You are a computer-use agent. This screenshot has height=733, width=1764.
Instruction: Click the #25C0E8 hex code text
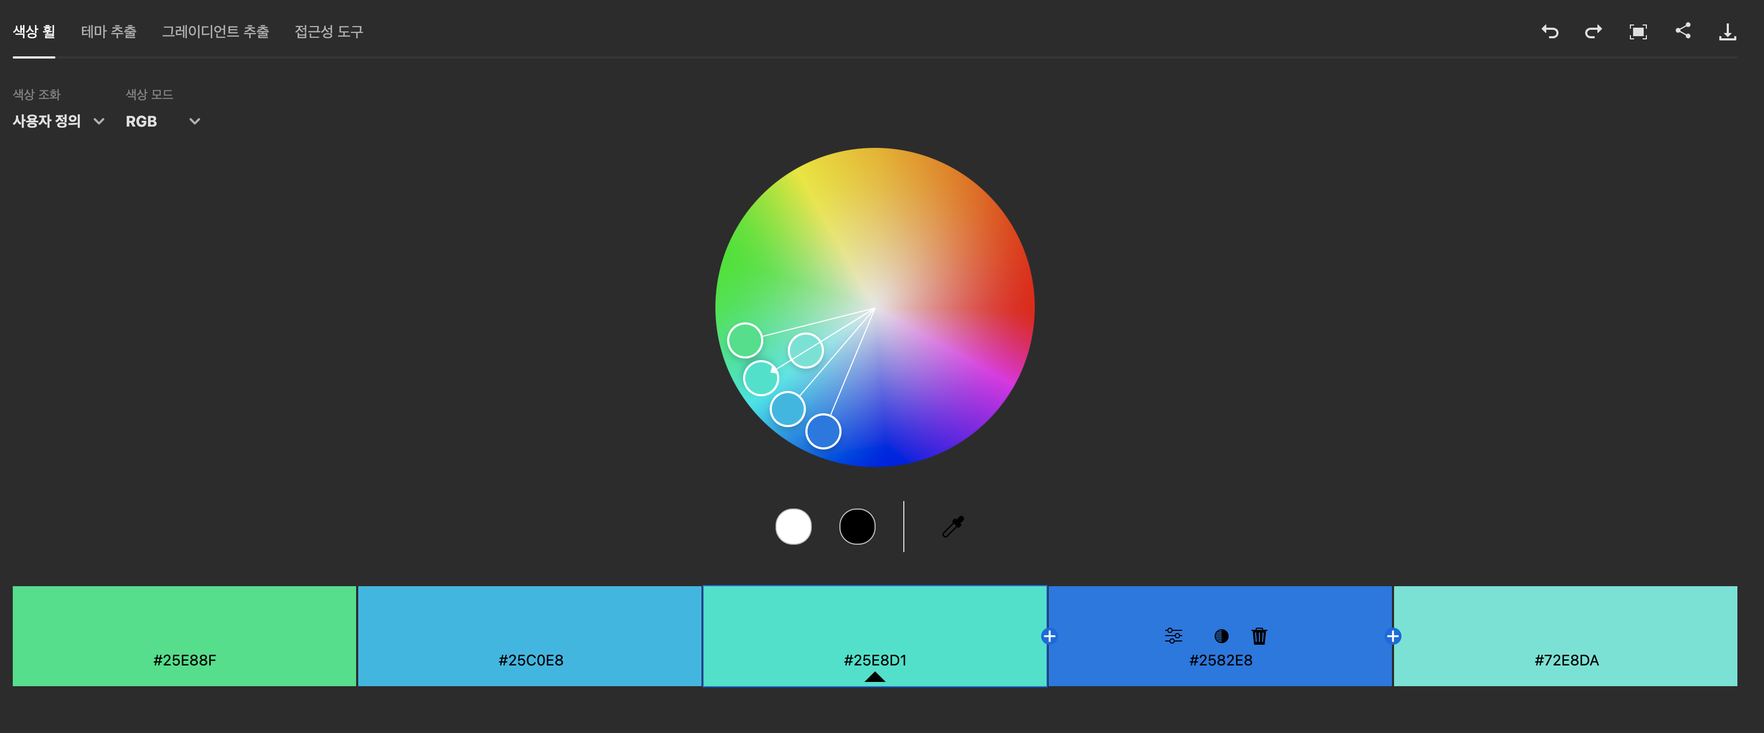pos(531,660)
